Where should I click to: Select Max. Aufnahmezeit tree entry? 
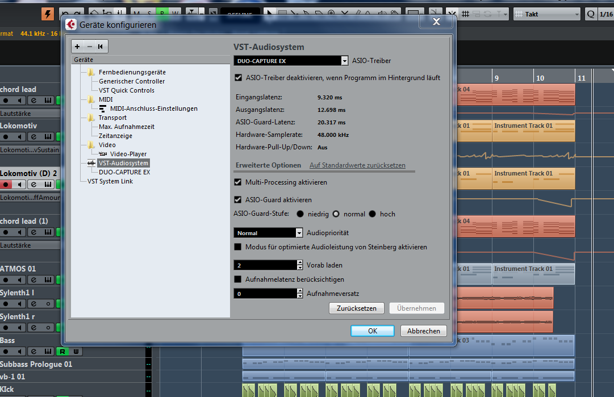point(127,127)
